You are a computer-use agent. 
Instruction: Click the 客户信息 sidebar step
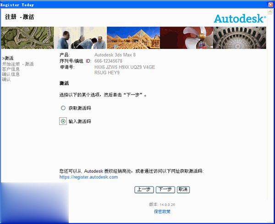[x=11, y=69]
